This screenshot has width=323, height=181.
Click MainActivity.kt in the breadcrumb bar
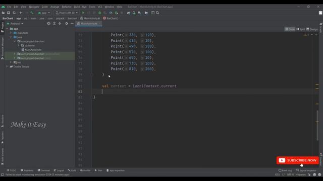point(90,18)
